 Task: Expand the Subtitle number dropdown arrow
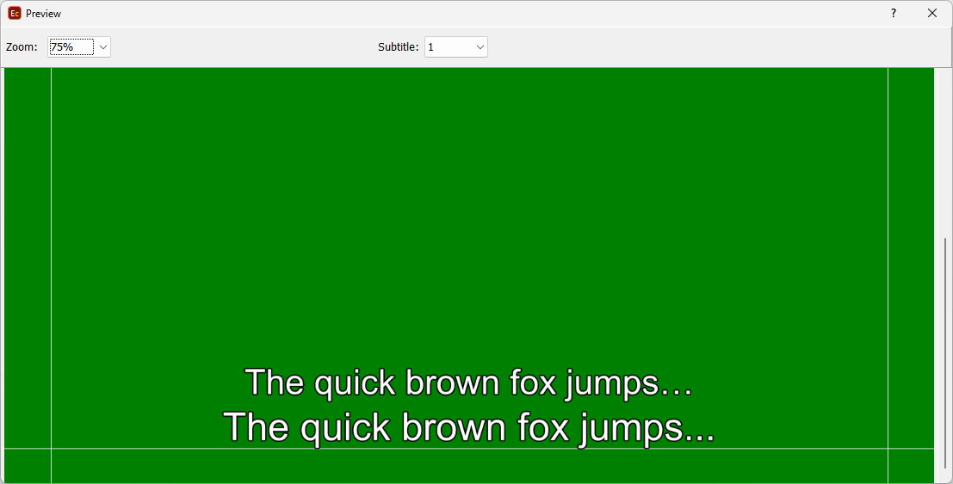480,47
